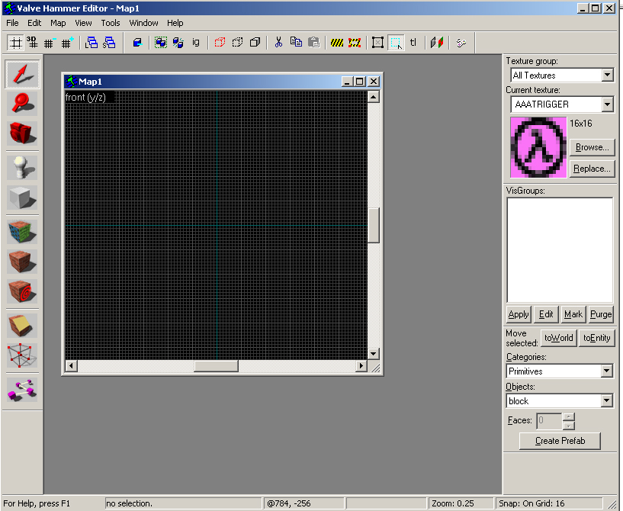Click the scissors Cut icon
623x511 pixels.
click(x=278, y=43)
